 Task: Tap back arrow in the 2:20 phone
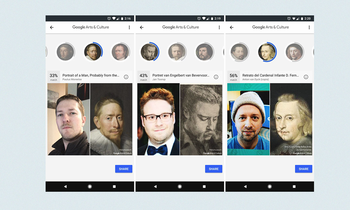232,27
